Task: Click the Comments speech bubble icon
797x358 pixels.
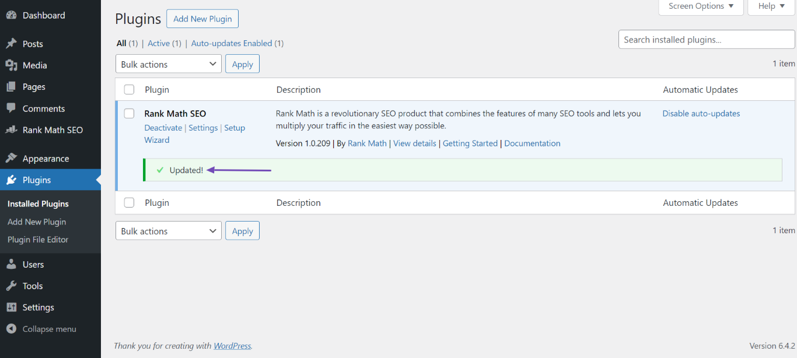Action: (x=11, y=108)
